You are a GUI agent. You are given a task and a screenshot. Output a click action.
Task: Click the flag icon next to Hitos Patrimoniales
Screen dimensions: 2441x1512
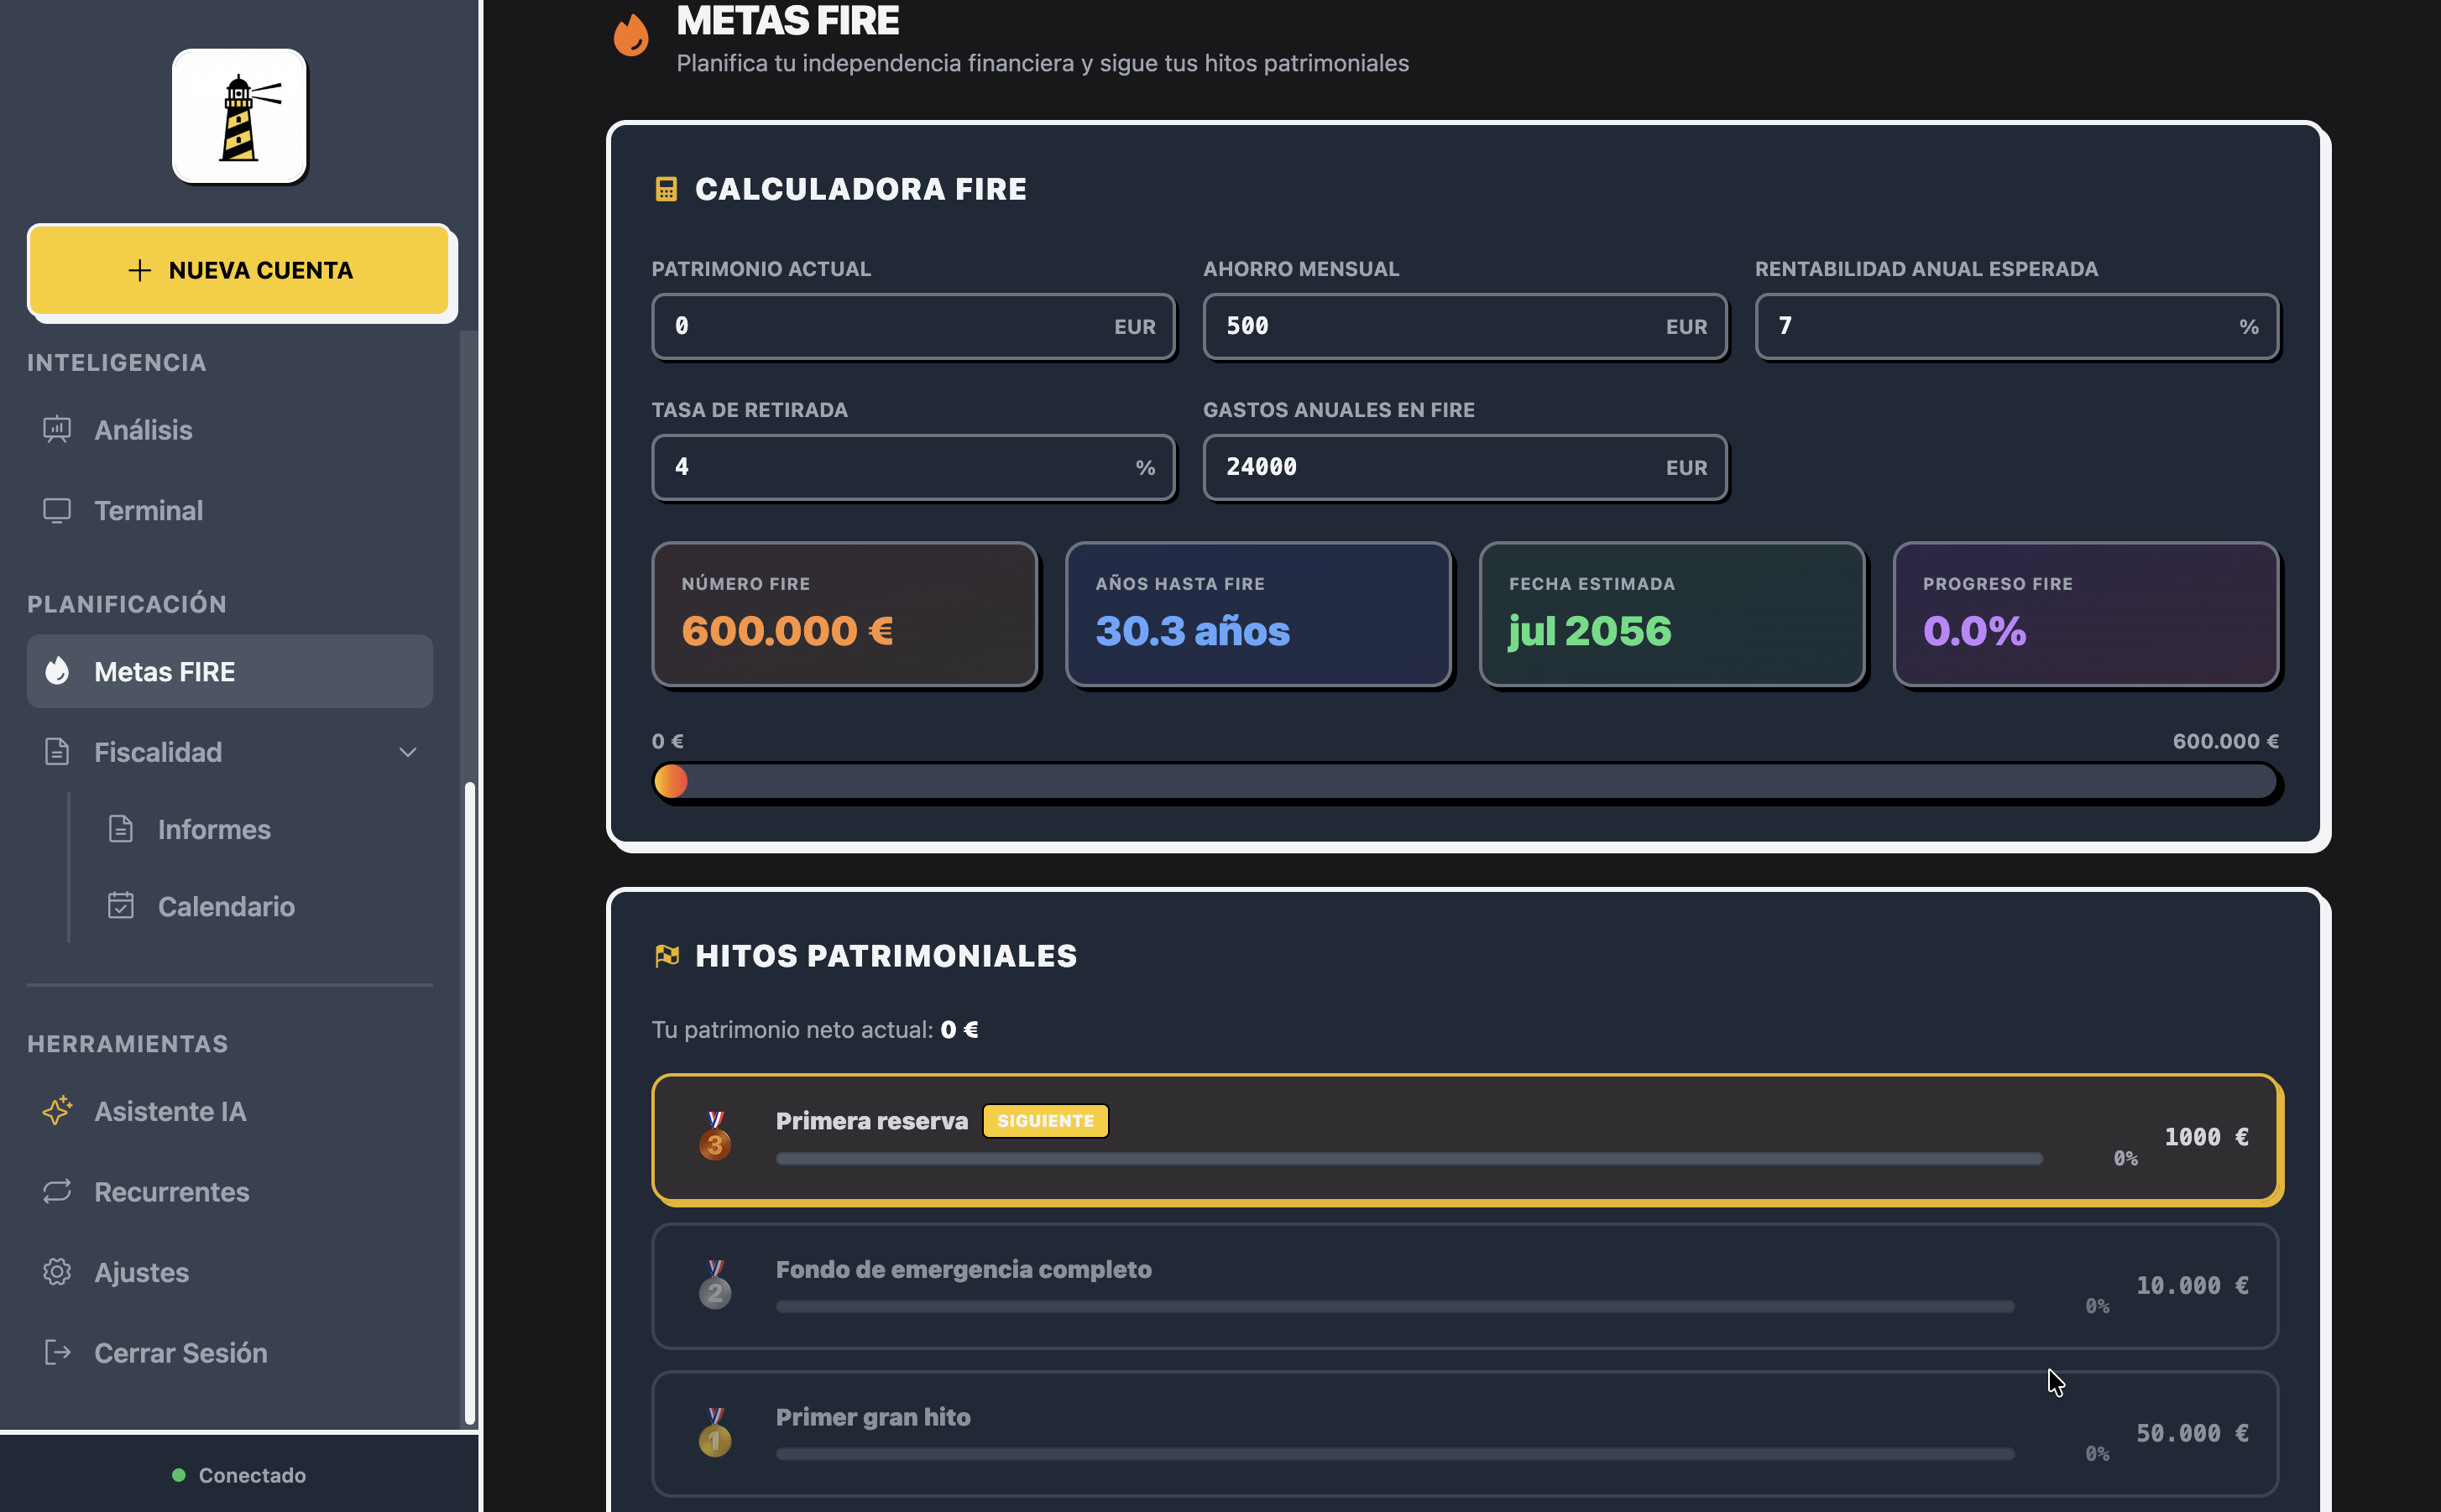(667, 956)
